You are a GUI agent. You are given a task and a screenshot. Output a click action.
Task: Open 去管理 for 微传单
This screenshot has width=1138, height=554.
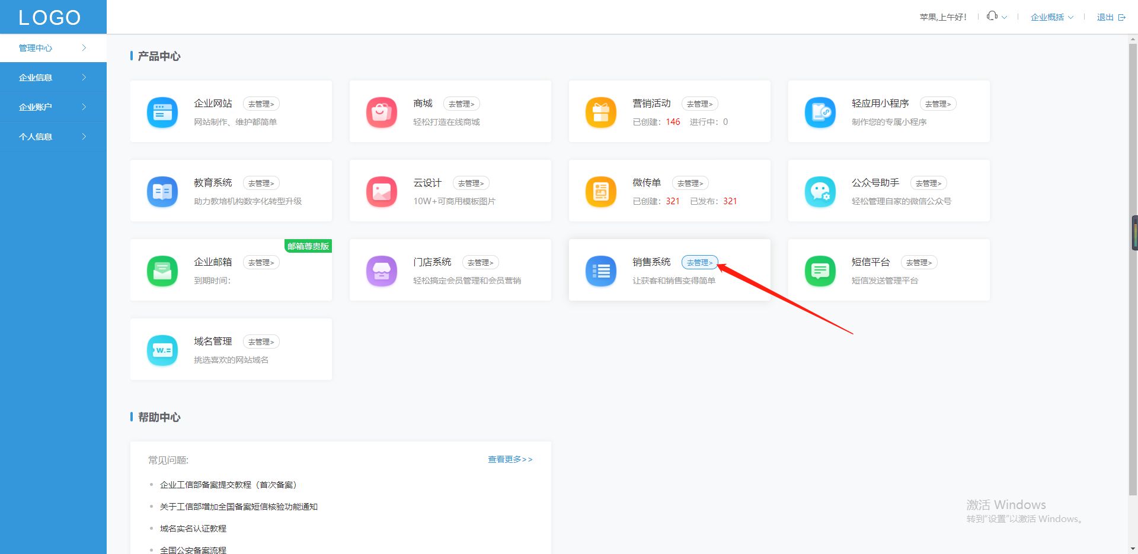(x=691, y=183)
